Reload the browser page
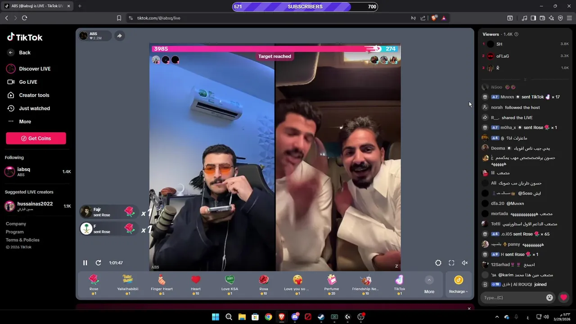The width and height of the screenshot is (576, 324). coord(24,18)
